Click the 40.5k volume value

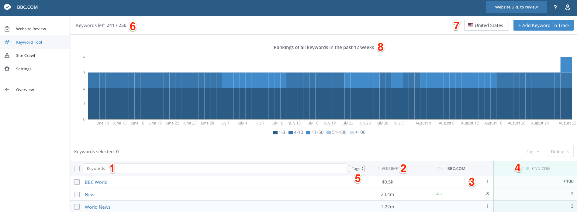coord(387,182)
